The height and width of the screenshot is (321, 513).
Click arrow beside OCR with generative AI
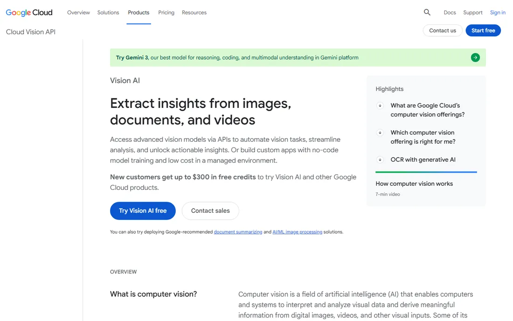tap(380, 160)
